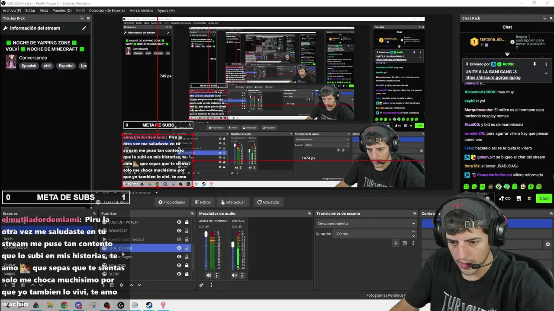Viewport: 554px width, 311px height.
Task: Open Chrome from the taskbar
Action: pyautogui.click(x=64, y=305)
